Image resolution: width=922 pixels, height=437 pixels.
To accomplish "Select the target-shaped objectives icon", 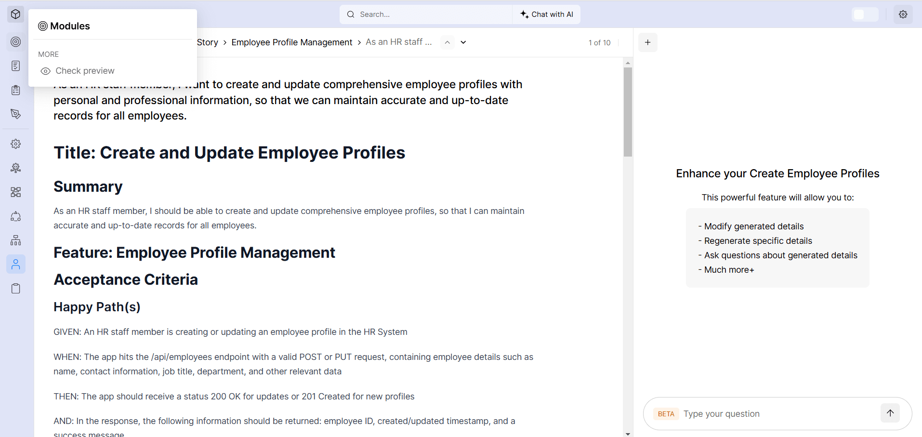I will [15, 42].
